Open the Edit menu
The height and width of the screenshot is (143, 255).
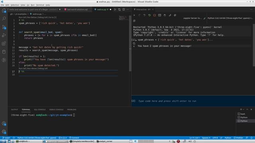pos(7,5)
